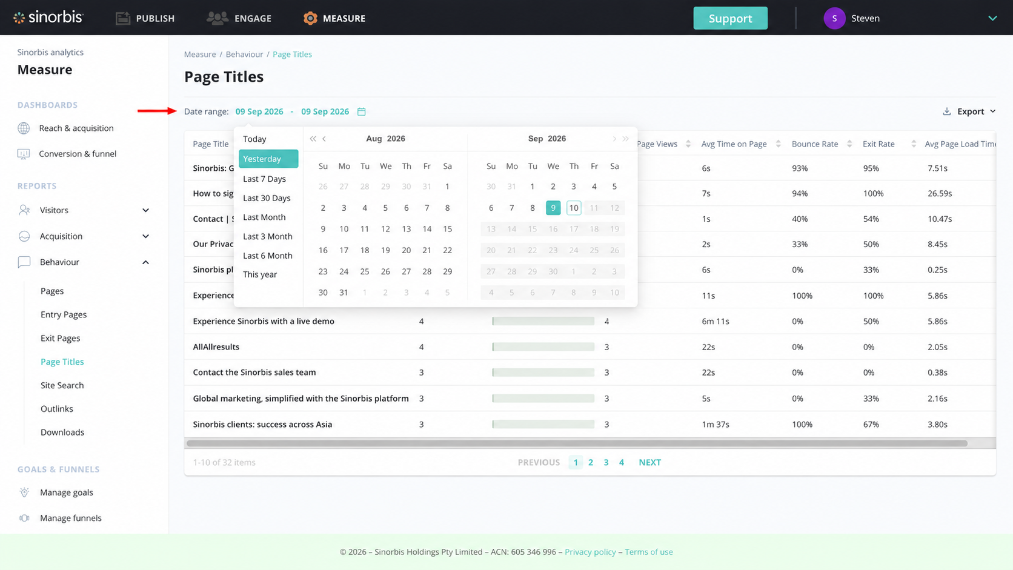Viewport: 1013px width, 570px height.
Task: Click the Measure breadcrumb link
Action: click(x=200, y=55)
